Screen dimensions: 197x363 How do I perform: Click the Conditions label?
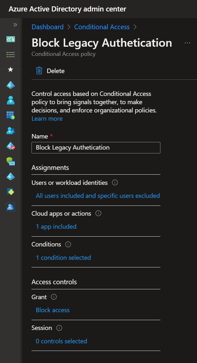(x=46, y=244)
